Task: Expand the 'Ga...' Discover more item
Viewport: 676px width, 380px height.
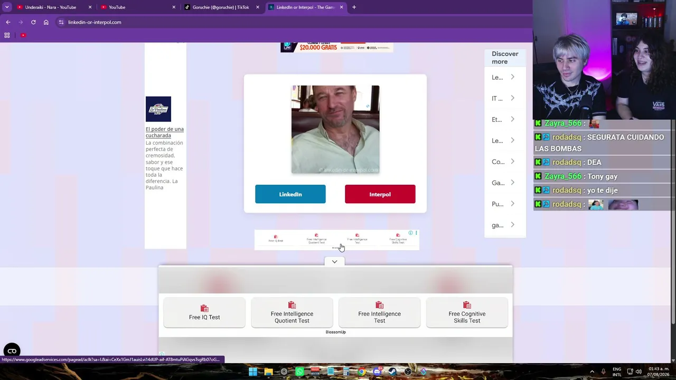Action: (504, 183)
